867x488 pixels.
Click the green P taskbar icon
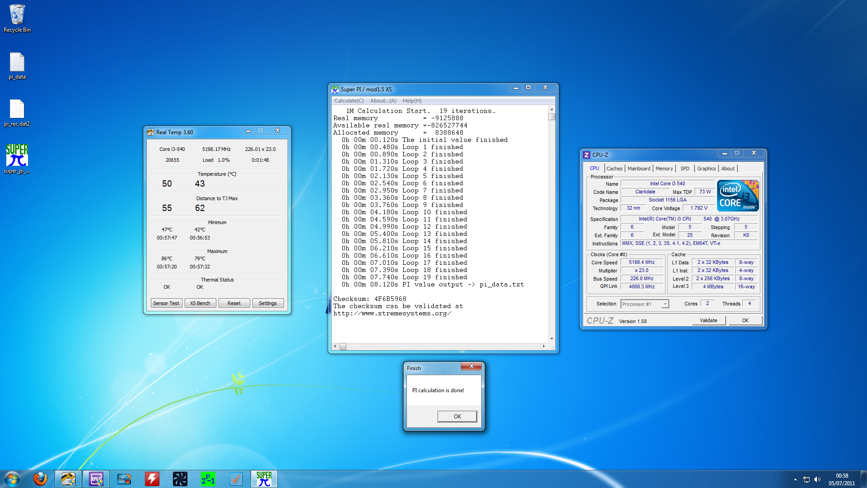[x=208, y=479]
